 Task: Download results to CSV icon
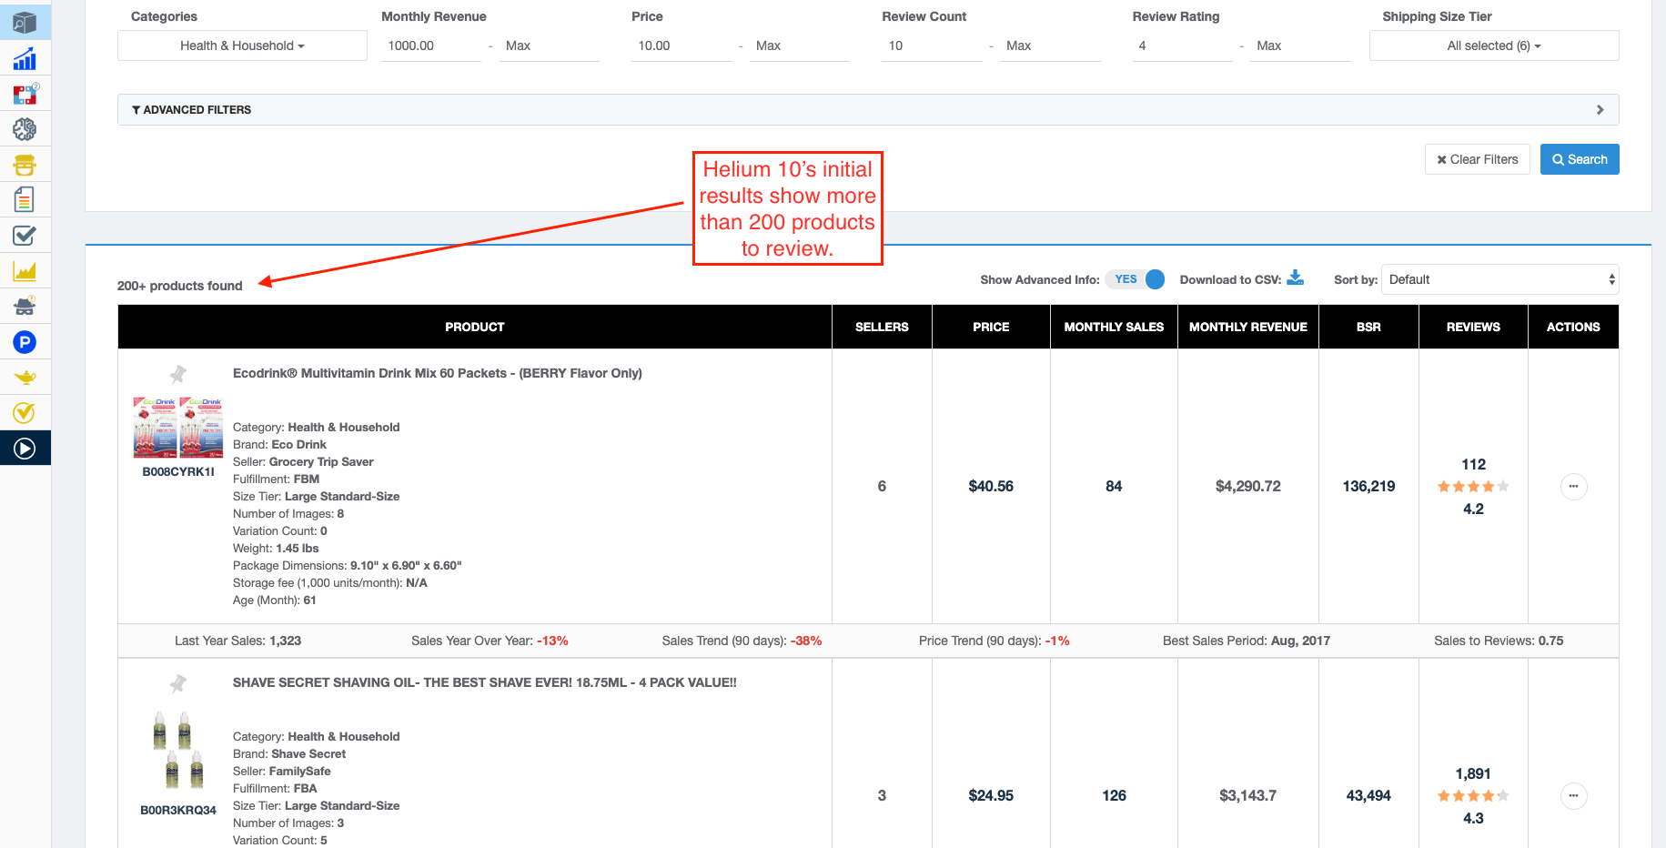tap(1295, 278)
